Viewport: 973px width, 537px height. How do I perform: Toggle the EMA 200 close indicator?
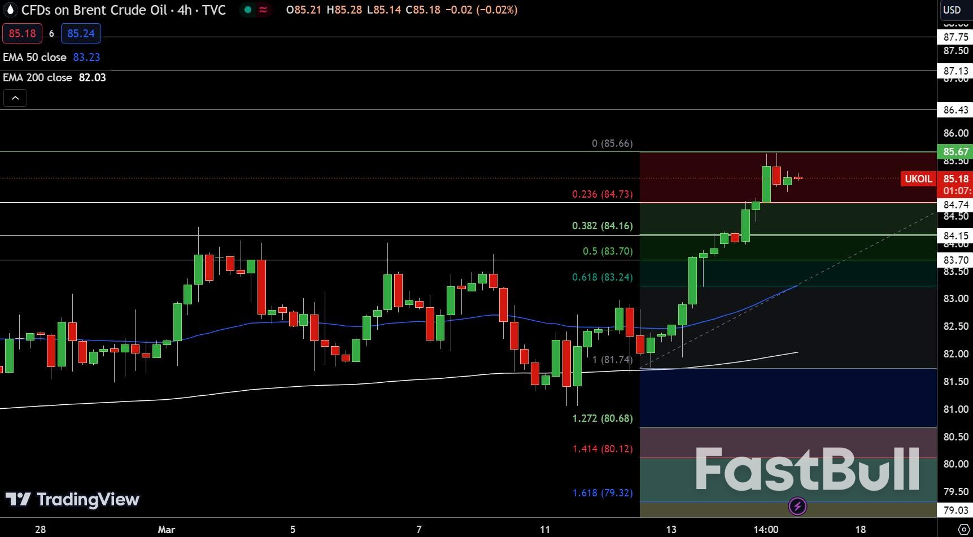(x=55, y=77)
